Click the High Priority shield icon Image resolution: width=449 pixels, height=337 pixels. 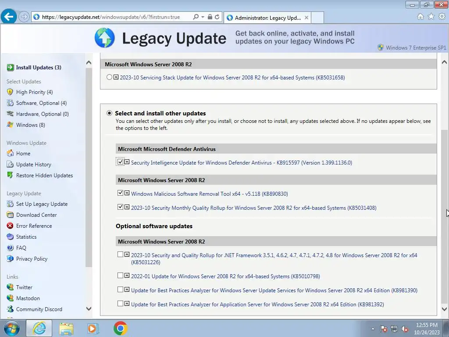click(x=10, y=92)
